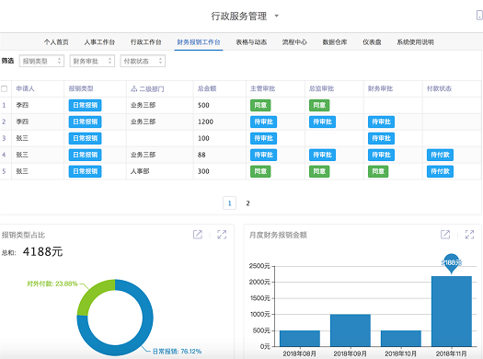Click the 财务审批 column header in table
Viewport: 483px width, 359px height.
pyautogui.click(x=380, y=88)
